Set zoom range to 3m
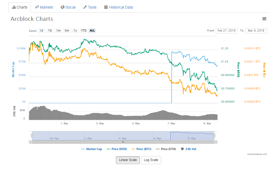275x169 pixels. pyautogui.click(x=67, y=31)
